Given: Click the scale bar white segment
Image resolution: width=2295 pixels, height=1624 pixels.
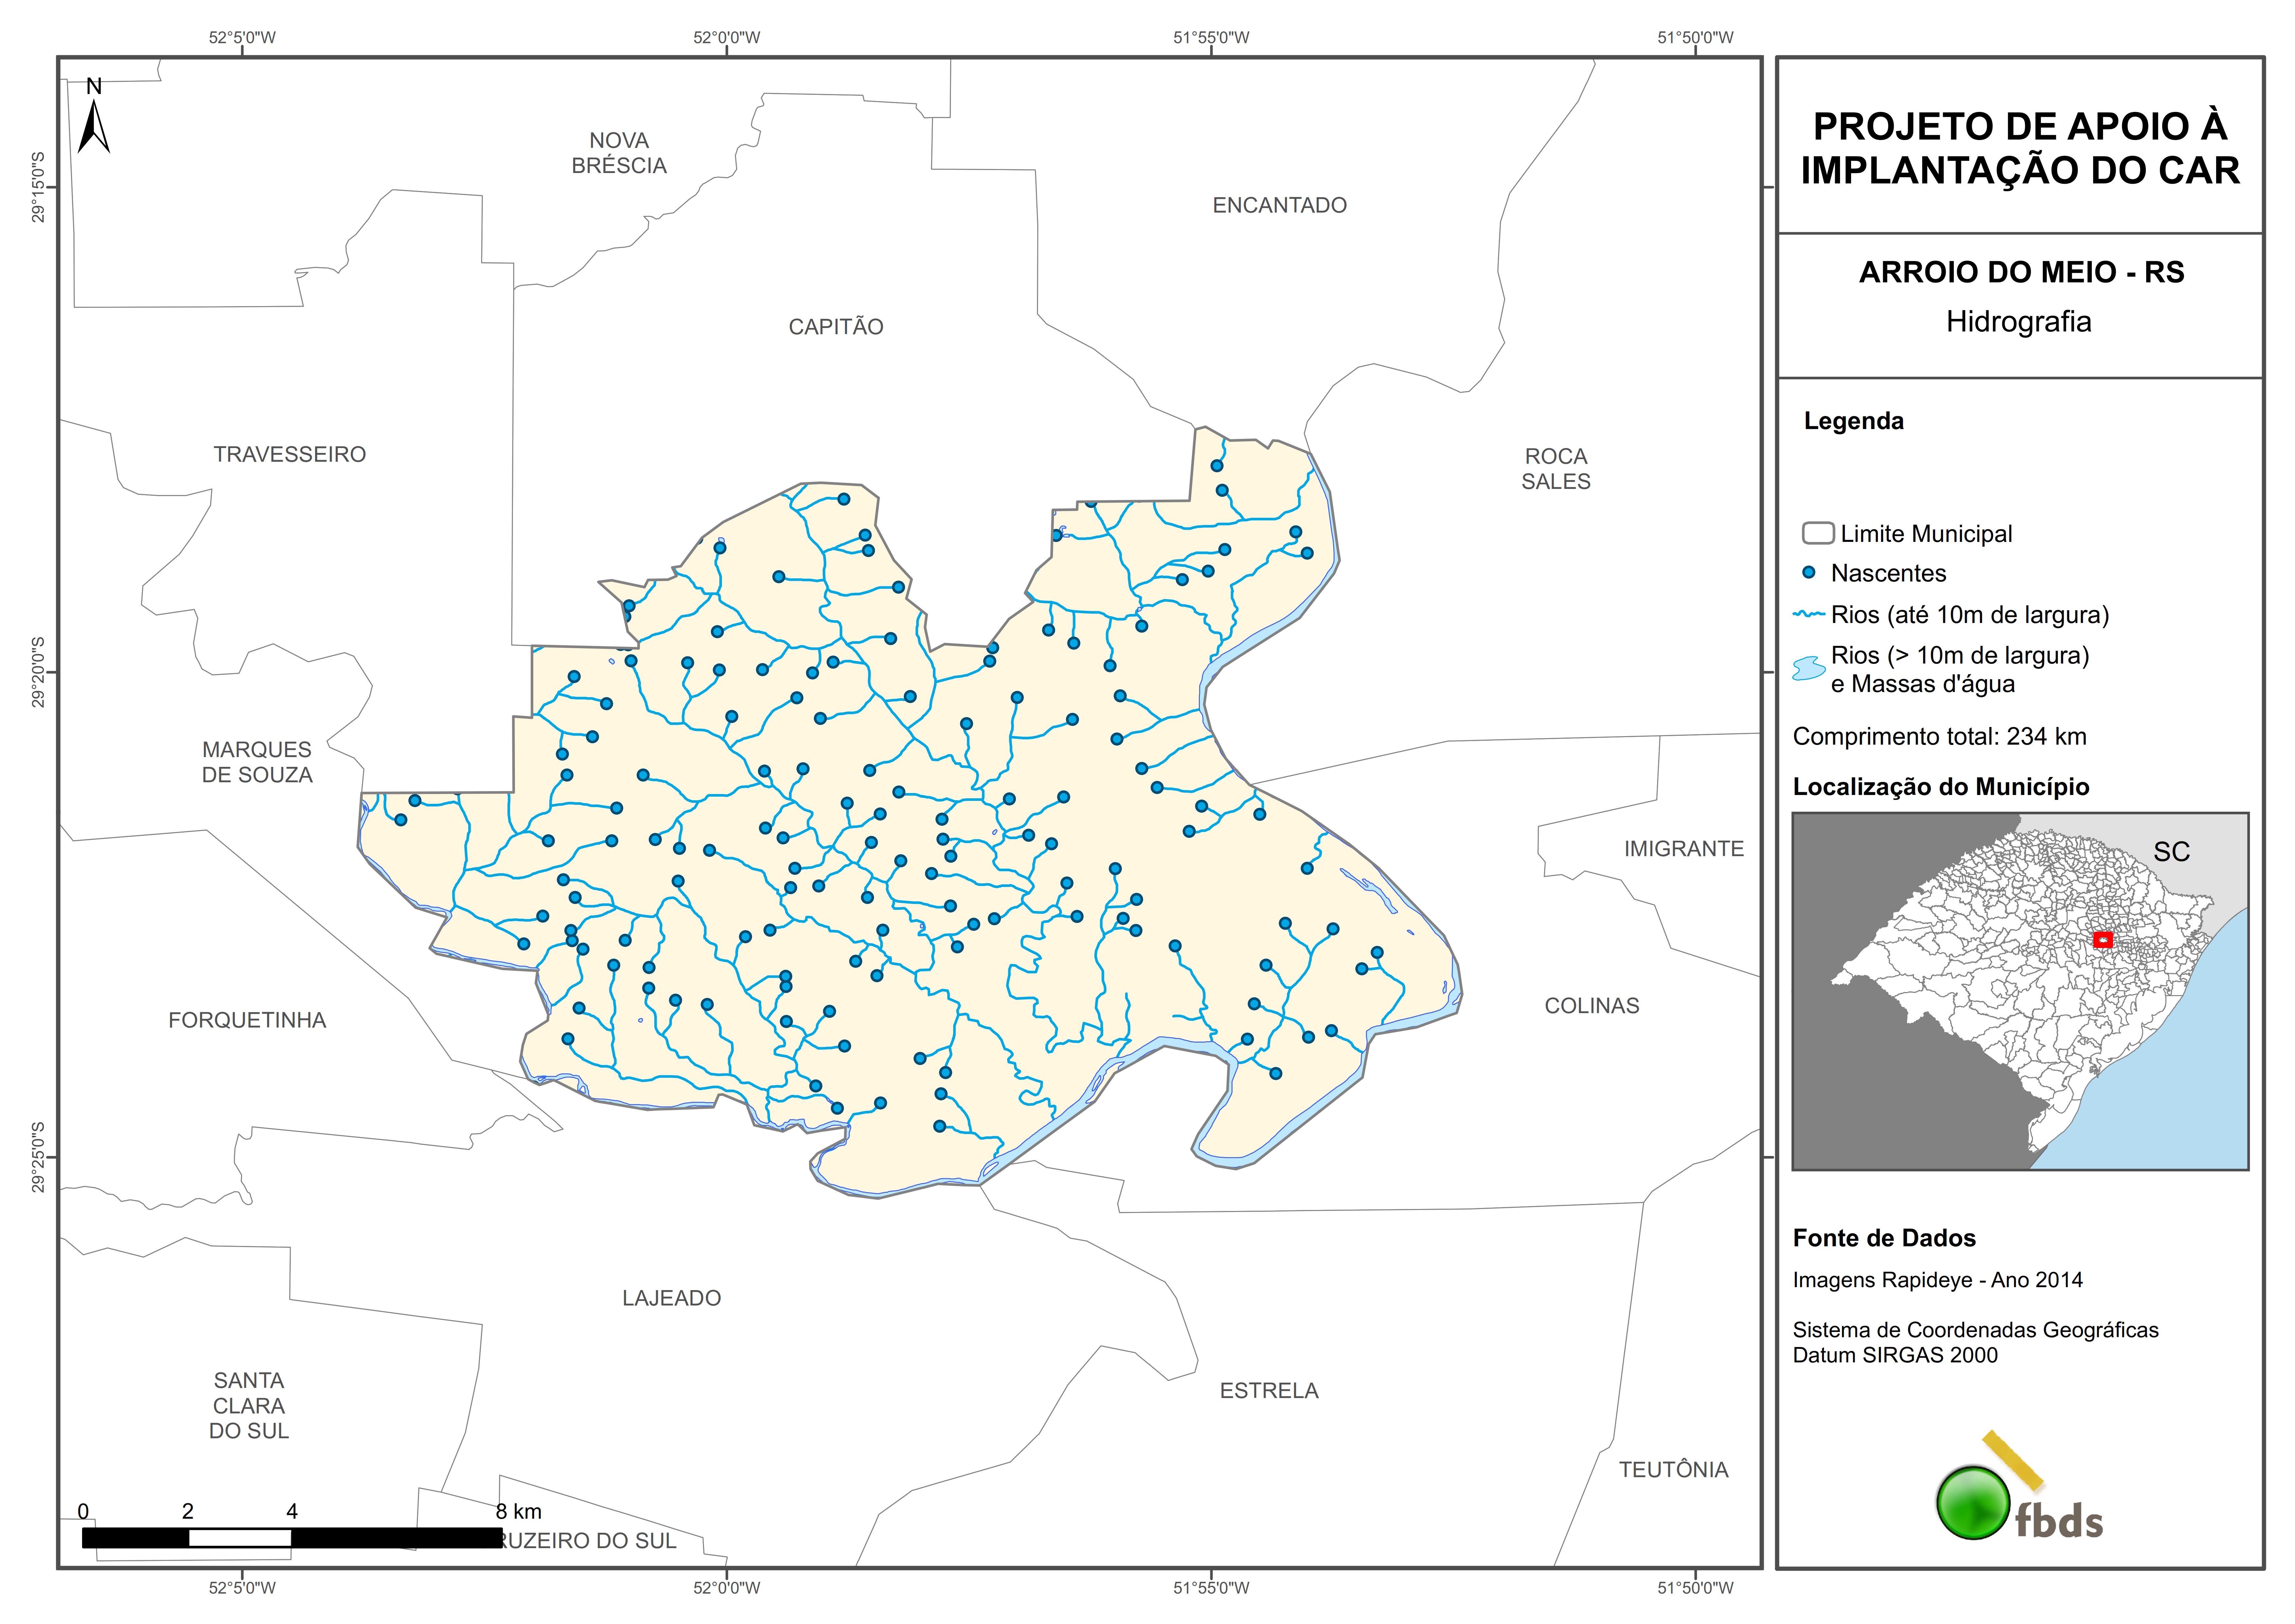Looking at the screenshot, I should (240, 1538).
